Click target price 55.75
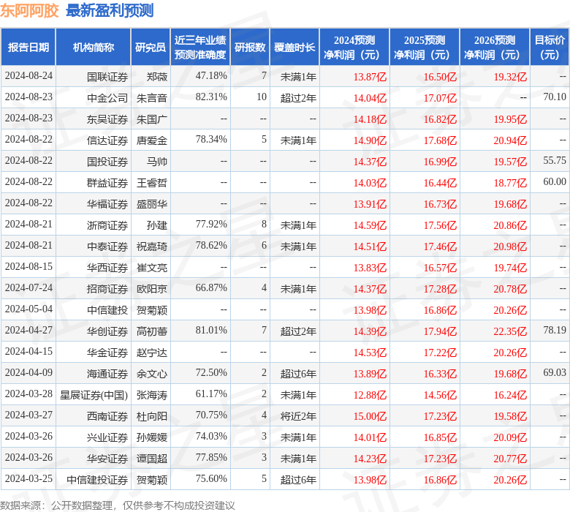The width and height of the screenshot is (570, 512). 555,161
